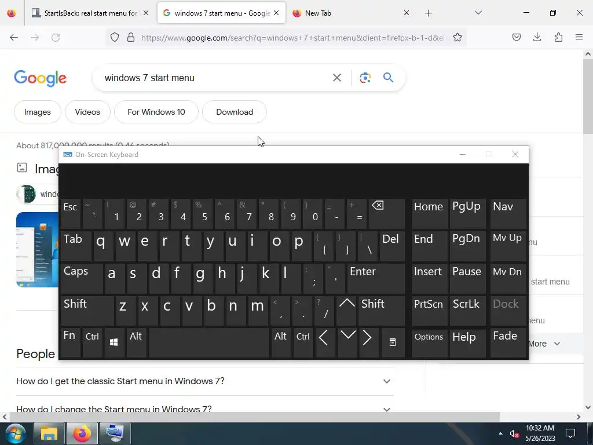Expand the More chevron in the right panel
This screenshot has width=593, height=445.
(x=557, y=344)
